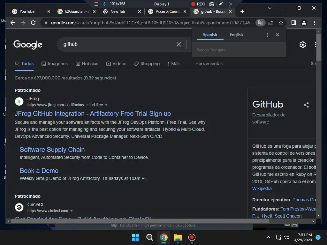Screen dimensions: 327x245
Task: Go to the Google homepage logo
Action: [x=28, y=44]
